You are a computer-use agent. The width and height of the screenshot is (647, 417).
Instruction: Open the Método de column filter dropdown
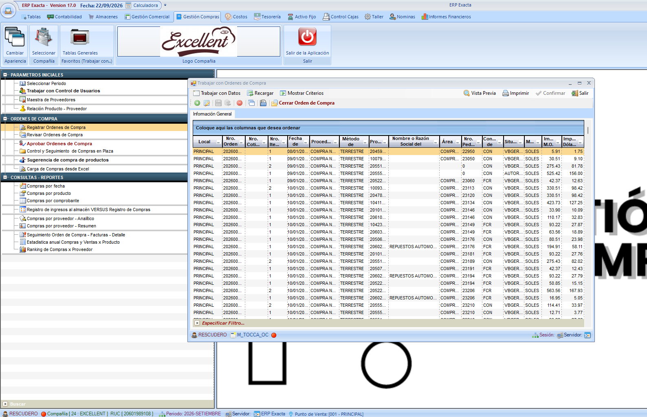[x=365, y=142]
